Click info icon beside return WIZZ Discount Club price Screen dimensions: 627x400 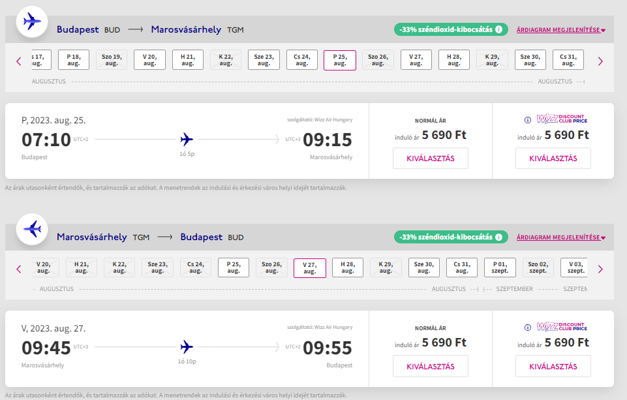click(x=528, y=327)
